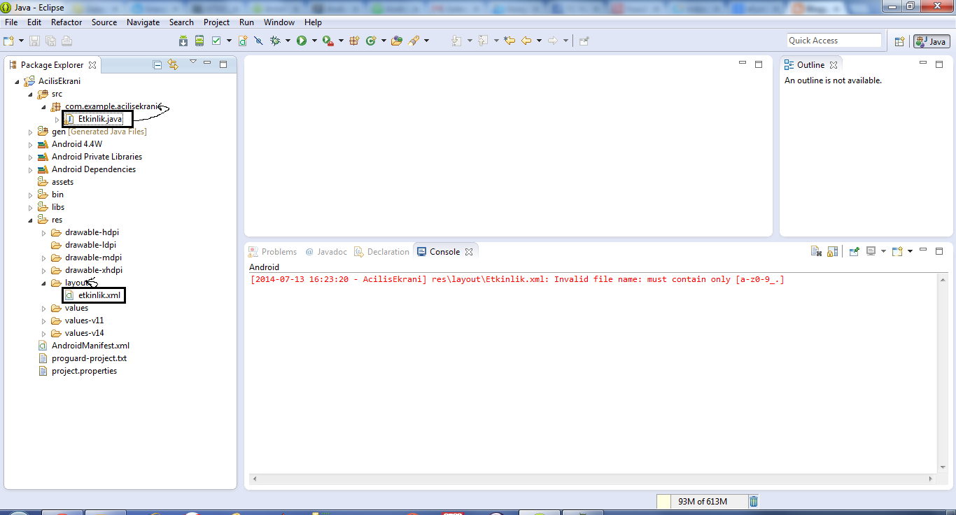956x515 pixels.
Task: Open the Refactor menu
Action: [66, 22]
